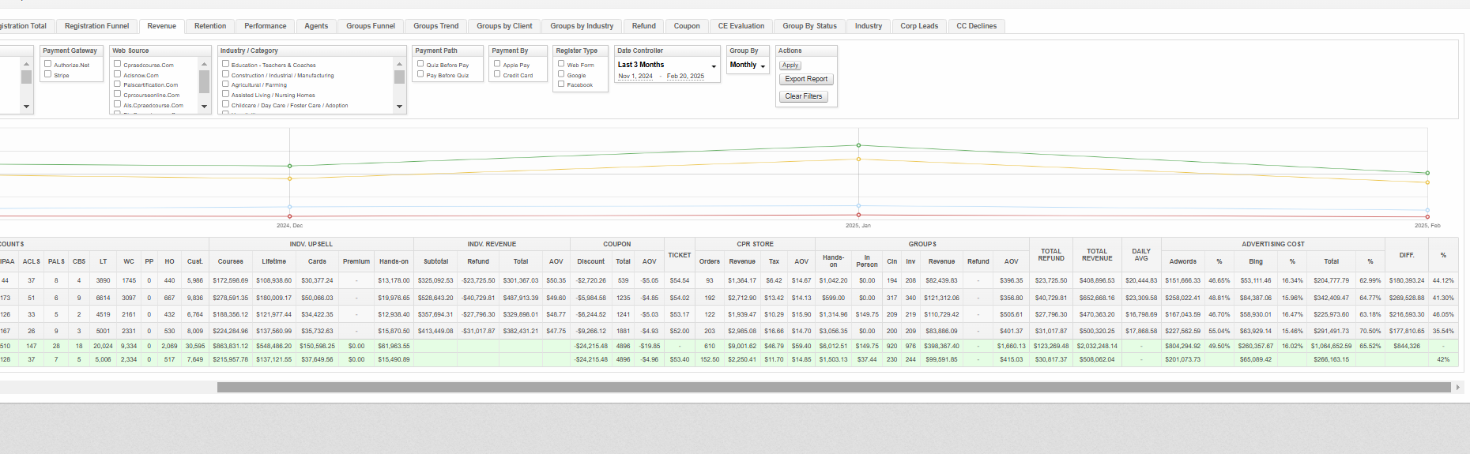This screenshot has width=1470, height=454.
Task: Click the Feb 20, 2025 end date field
Action: tap(685, 77)
